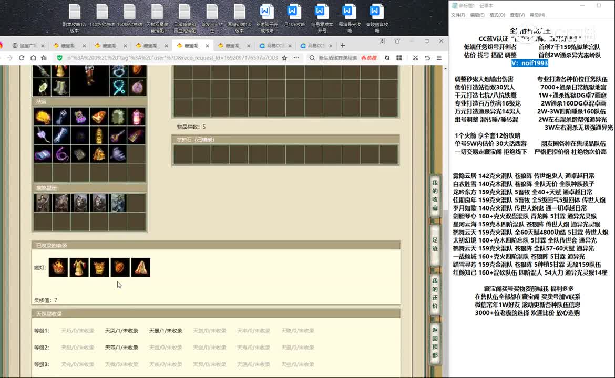Switch to first 网易CC browser tab
Viewport: 615px width, 378px height.
(274, 46)
